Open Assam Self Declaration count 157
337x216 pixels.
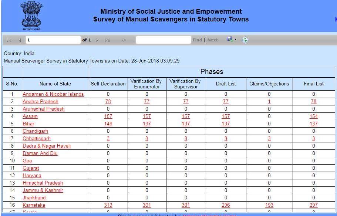[x=108, y=116]
